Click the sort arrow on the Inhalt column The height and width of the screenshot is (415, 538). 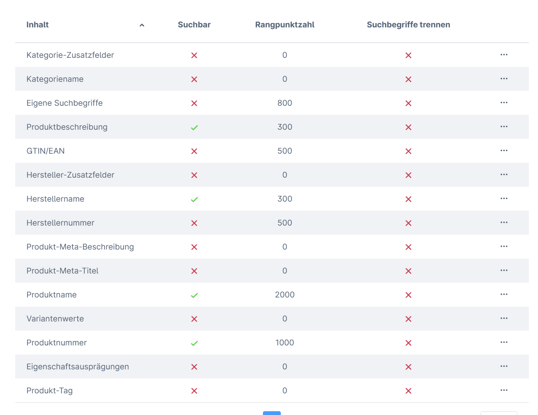coord(142,25)
